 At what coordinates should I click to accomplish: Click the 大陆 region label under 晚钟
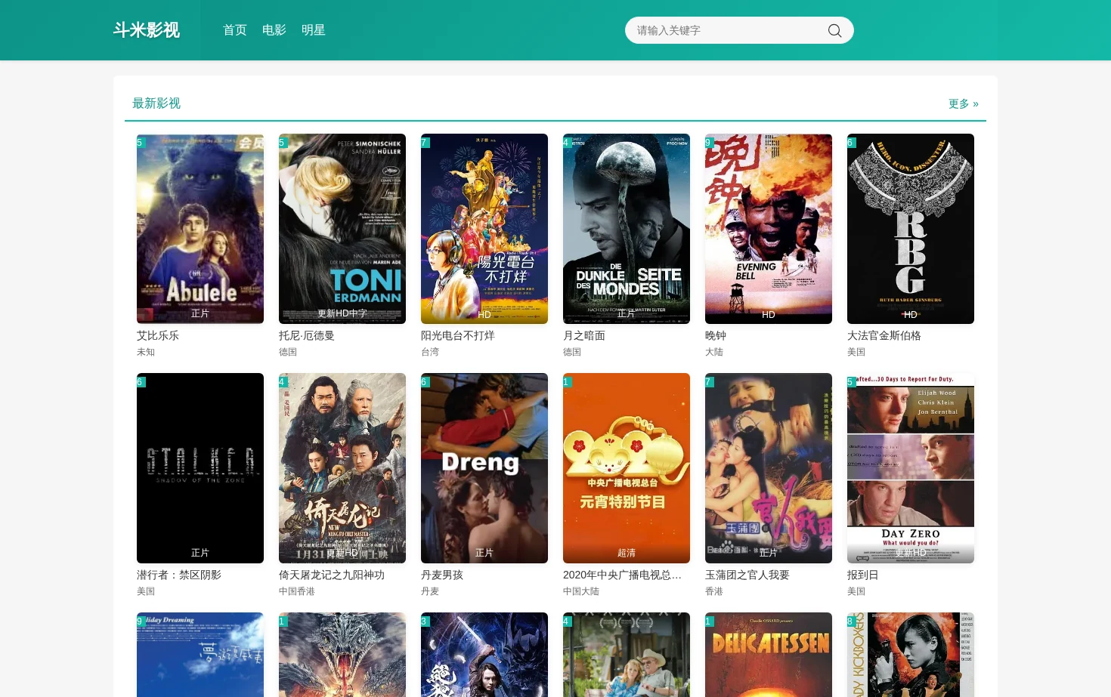click(714, 352)
